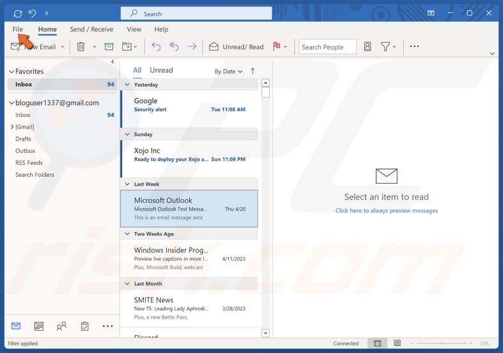
Task: Open the Delete options dropdown arrow
Action: click(x=94, y=47)
